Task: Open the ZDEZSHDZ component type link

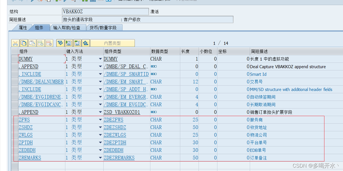Action: pos(115,127)
